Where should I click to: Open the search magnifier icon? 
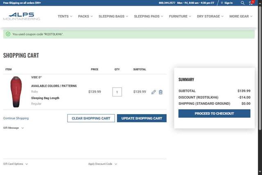(242, 3)
